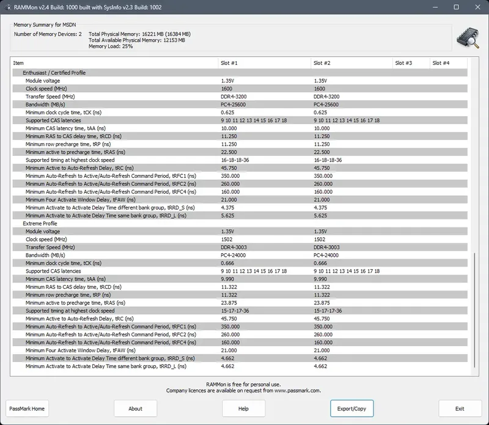Click PC4-24000 value under Slot #2

(326, 255)
